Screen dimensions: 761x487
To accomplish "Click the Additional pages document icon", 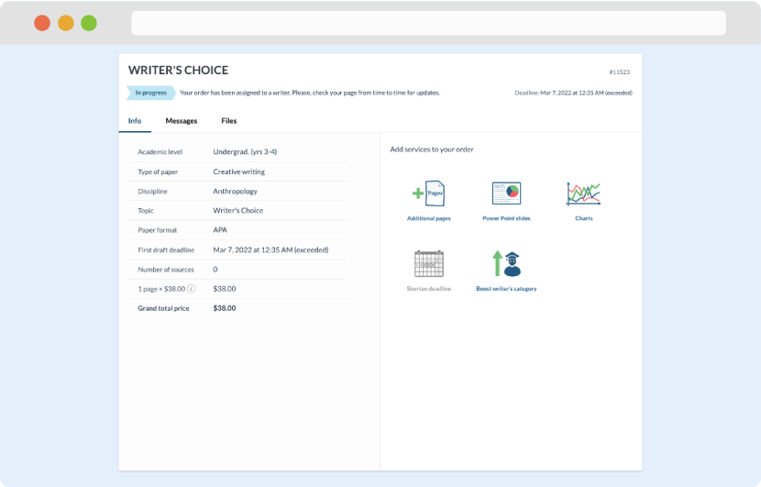I will point(429,194).
